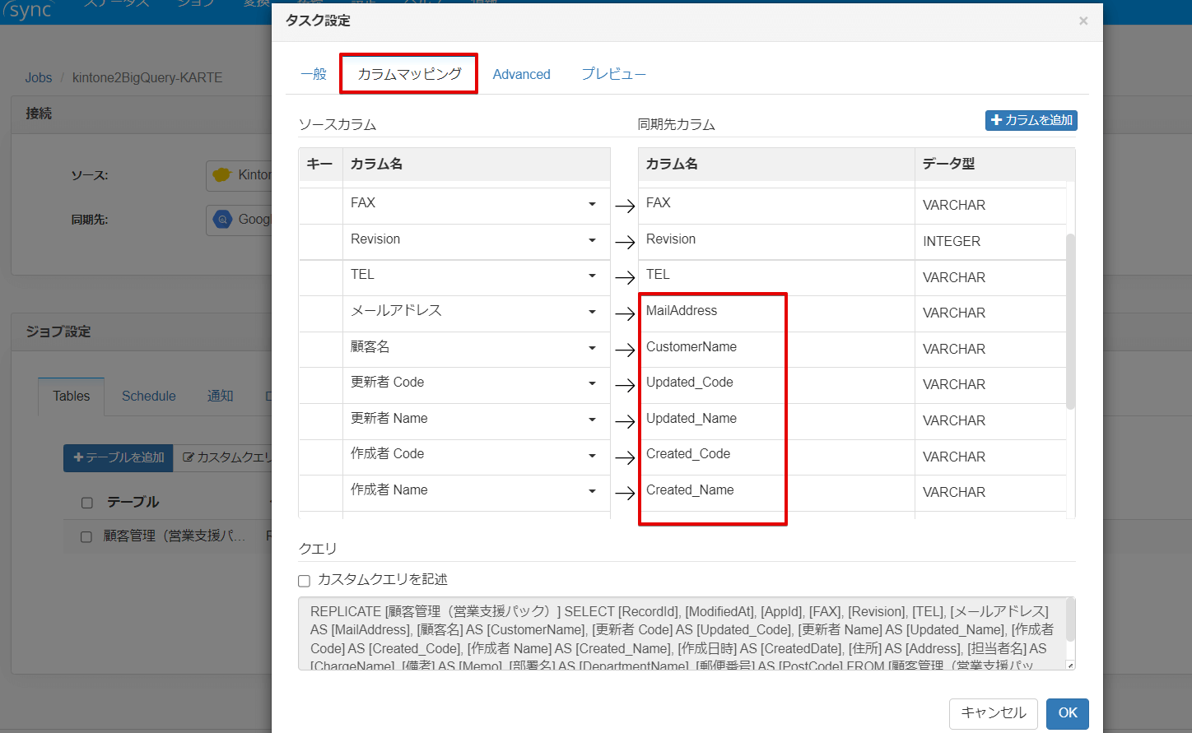This screenshot has height=733, width=1192.
Task: Open the Tables tab in ジョブ設定
Action: pyautogui.click(x=72, y=396)
